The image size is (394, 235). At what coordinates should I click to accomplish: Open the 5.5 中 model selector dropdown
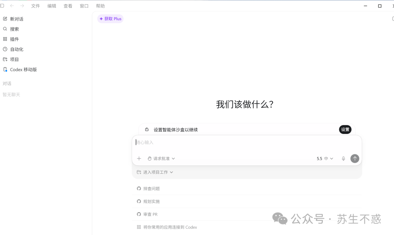point(325,158)
